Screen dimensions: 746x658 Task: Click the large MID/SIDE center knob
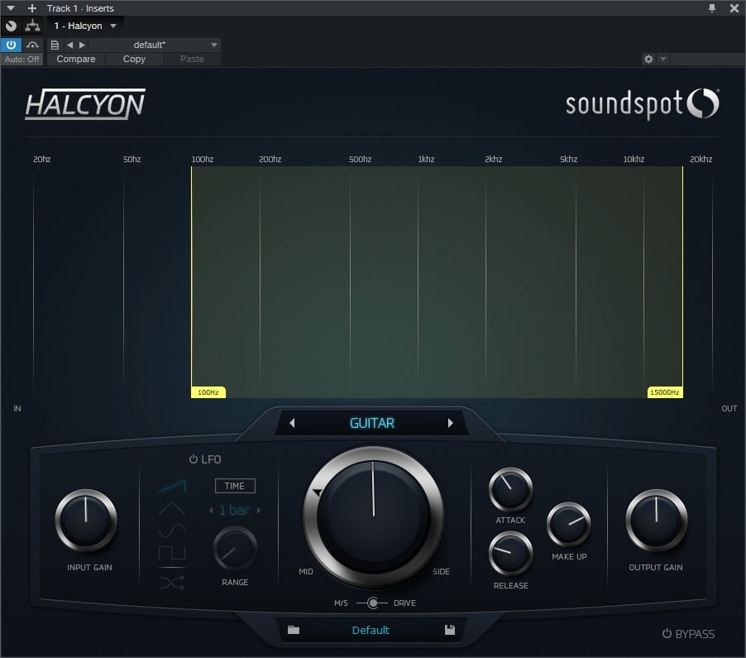(374, 517)
